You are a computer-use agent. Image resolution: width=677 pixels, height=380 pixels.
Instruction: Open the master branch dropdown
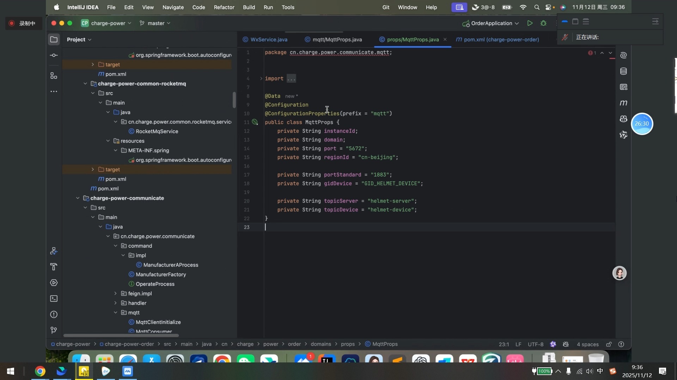tap(155, 23)
